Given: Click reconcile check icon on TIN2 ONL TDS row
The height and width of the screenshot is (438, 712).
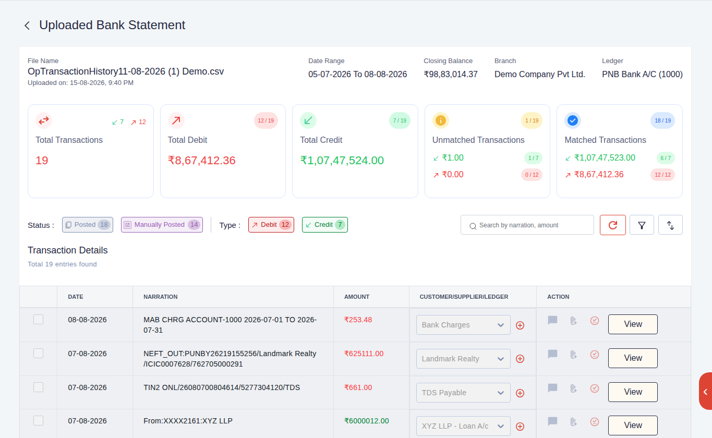Looking at the screenshot, I should (594, 388).
